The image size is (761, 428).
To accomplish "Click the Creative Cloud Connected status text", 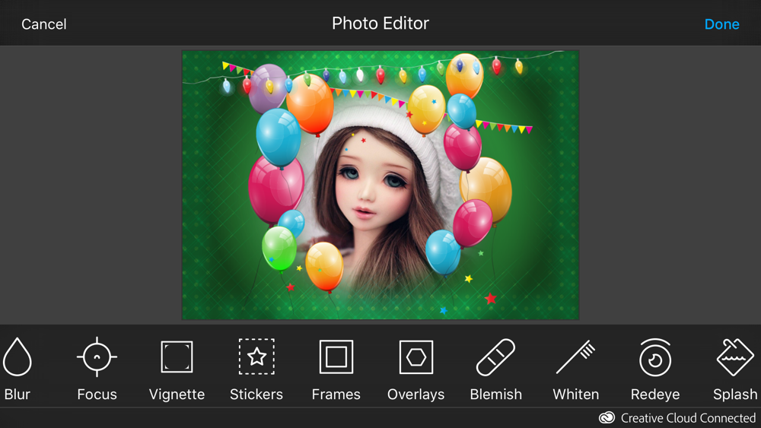I will tap(688, 418).
